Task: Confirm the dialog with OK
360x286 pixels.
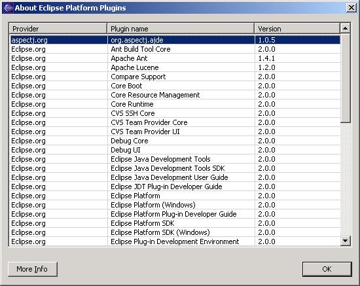Action: pyautogui.click(x=327, y=269)
